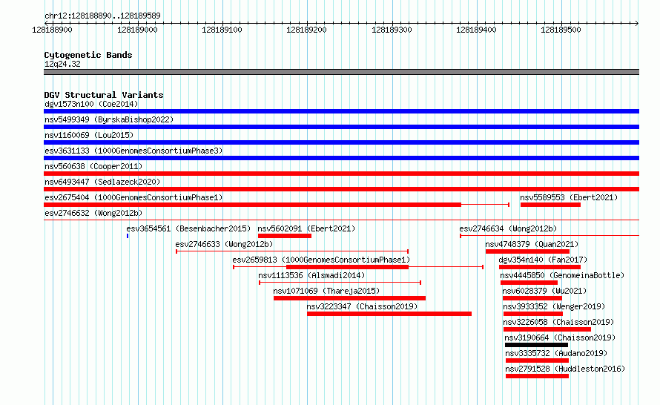Click ruler position 128189400

pos(476,30)
